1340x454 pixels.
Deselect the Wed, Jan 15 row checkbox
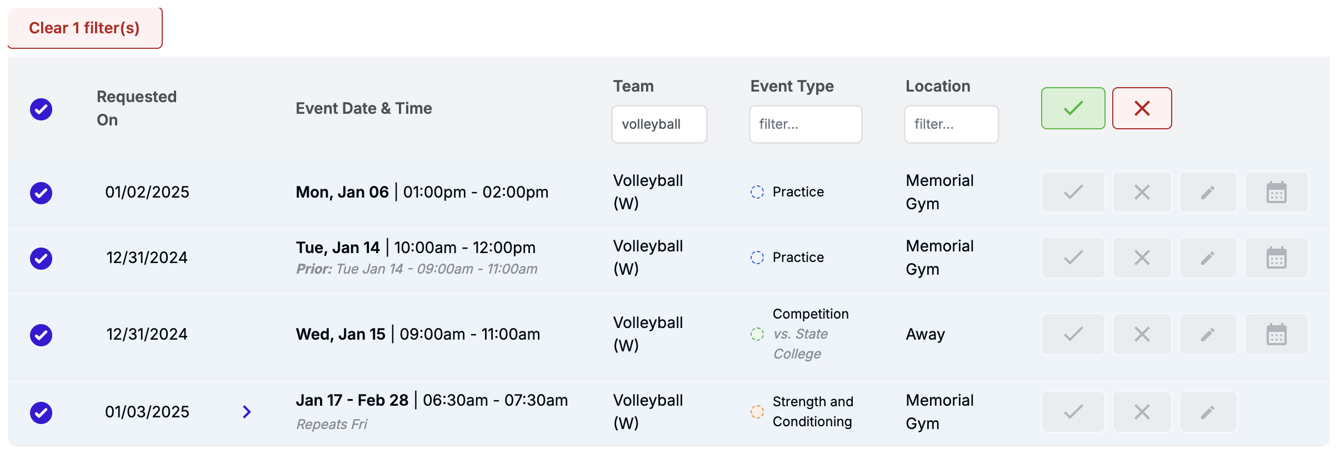[41, 335]
